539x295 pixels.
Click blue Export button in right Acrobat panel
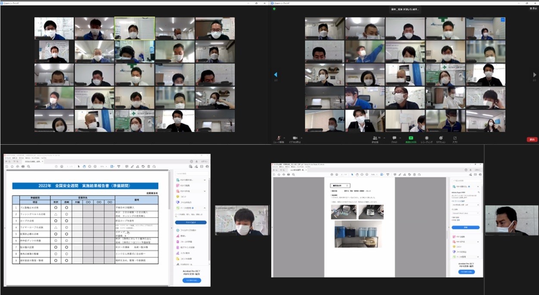465,227
